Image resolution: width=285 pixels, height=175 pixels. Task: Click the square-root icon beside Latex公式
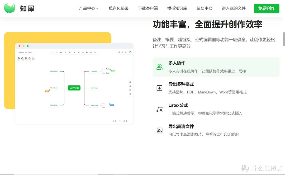click(x=159, y=109)
